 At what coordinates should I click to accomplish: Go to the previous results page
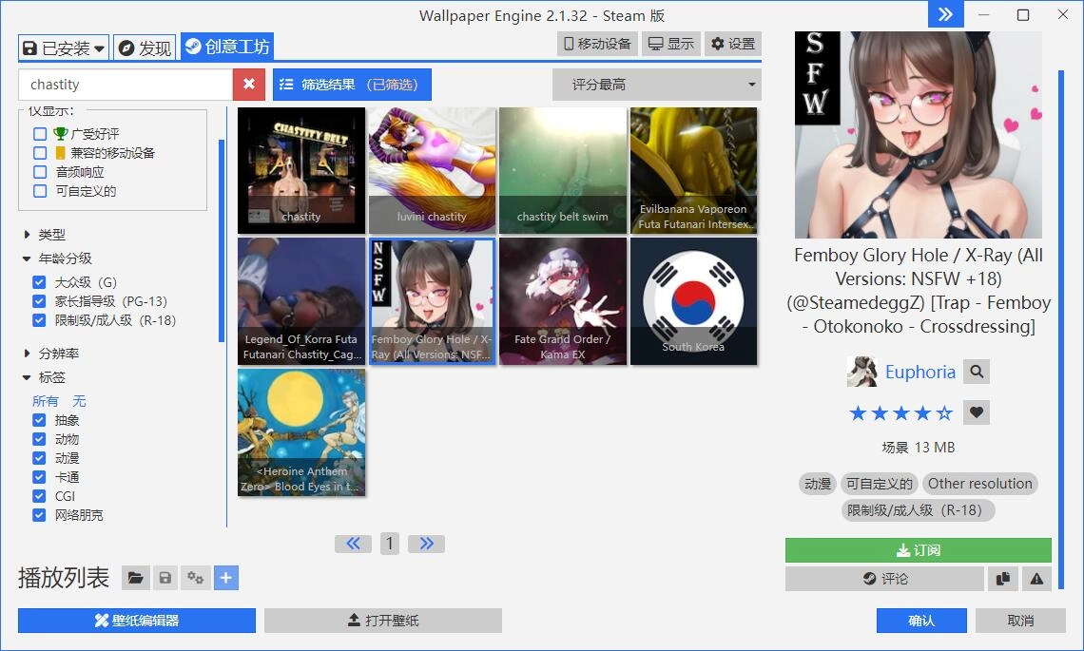tap(354, 544)
